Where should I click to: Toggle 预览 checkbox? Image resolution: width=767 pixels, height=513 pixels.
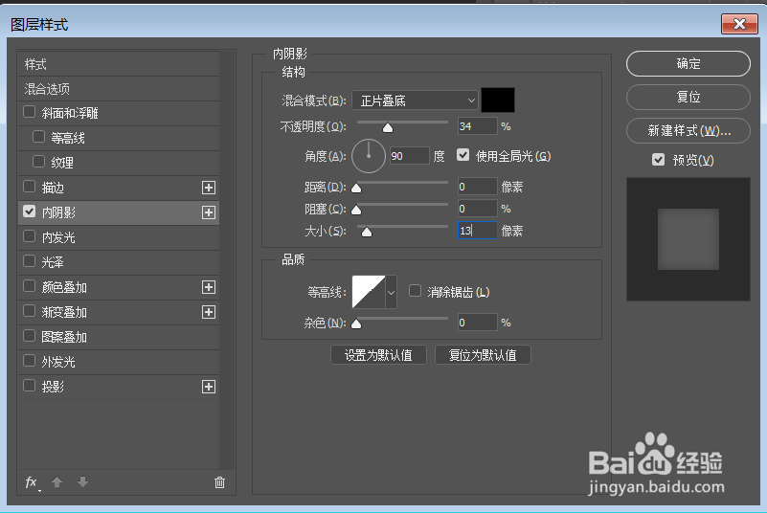pyautogui.click(x=659, y=160)
